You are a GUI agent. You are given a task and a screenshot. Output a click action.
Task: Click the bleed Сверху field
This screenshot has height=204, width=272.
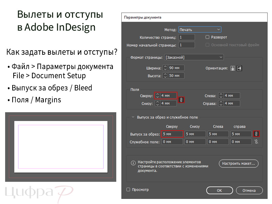pyautogui.click(x=172, y=134)
